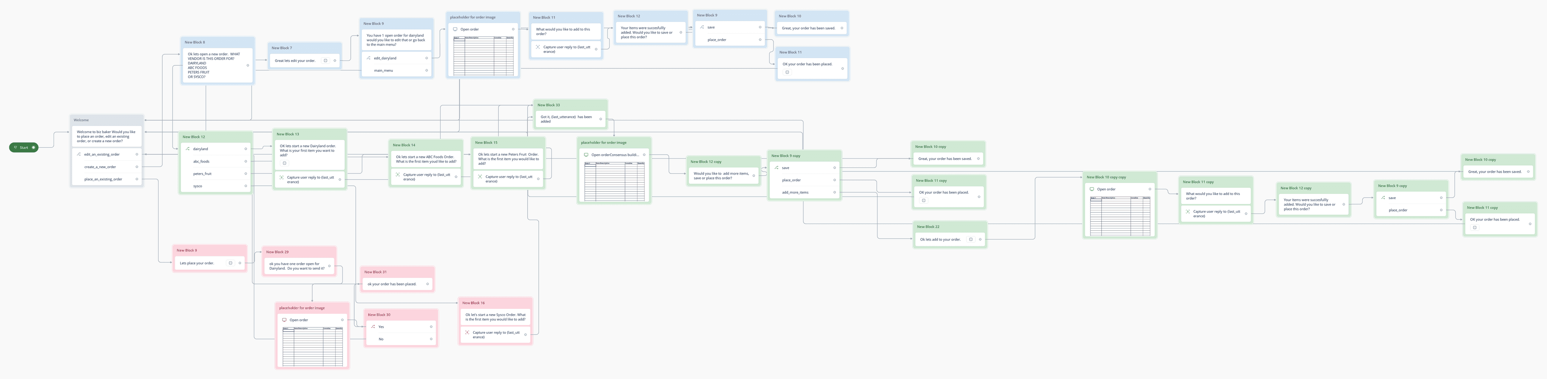Select the create_a_new_order choice path
Image resolution: width=1547 pixels, height=379 pixels.
[x=107, y=167]
